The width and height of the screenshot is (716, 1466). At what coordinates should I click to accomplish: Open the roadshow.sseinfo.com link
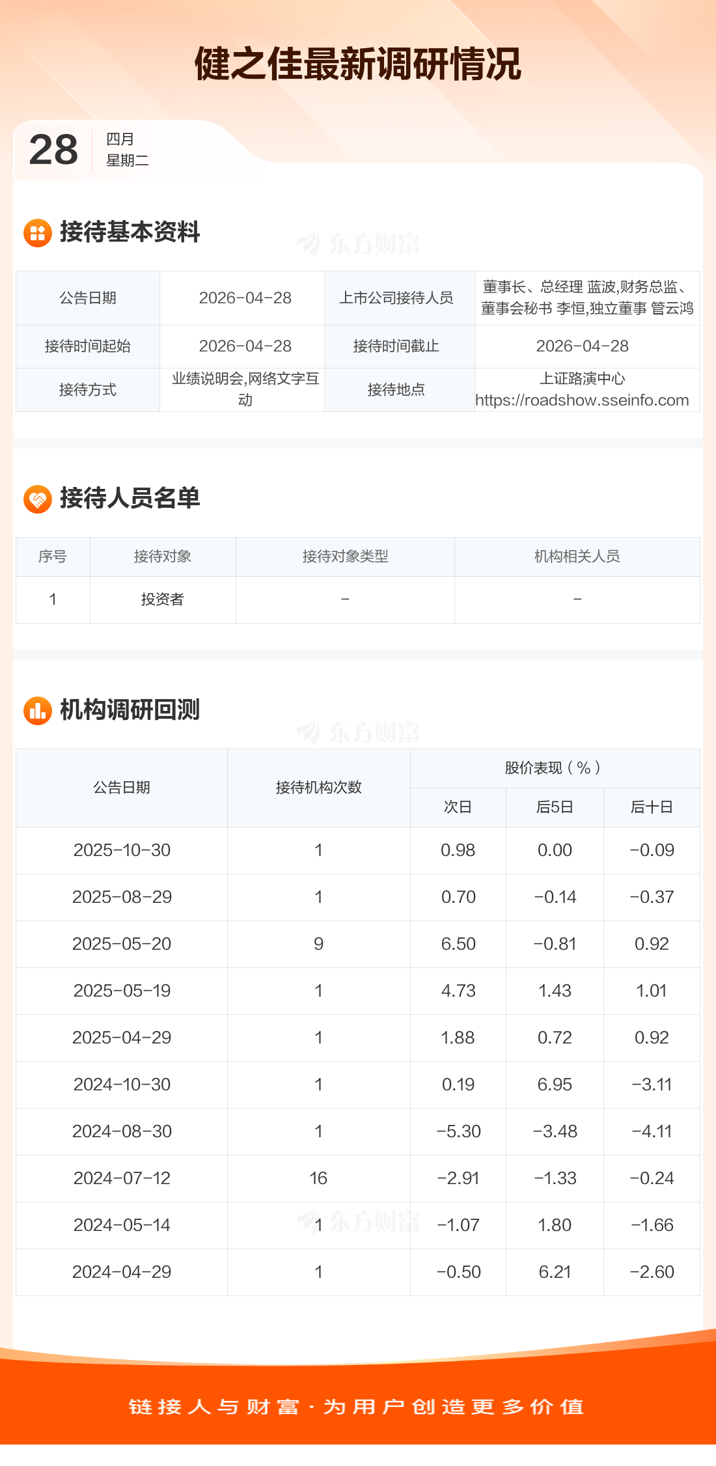click(582, 400)
